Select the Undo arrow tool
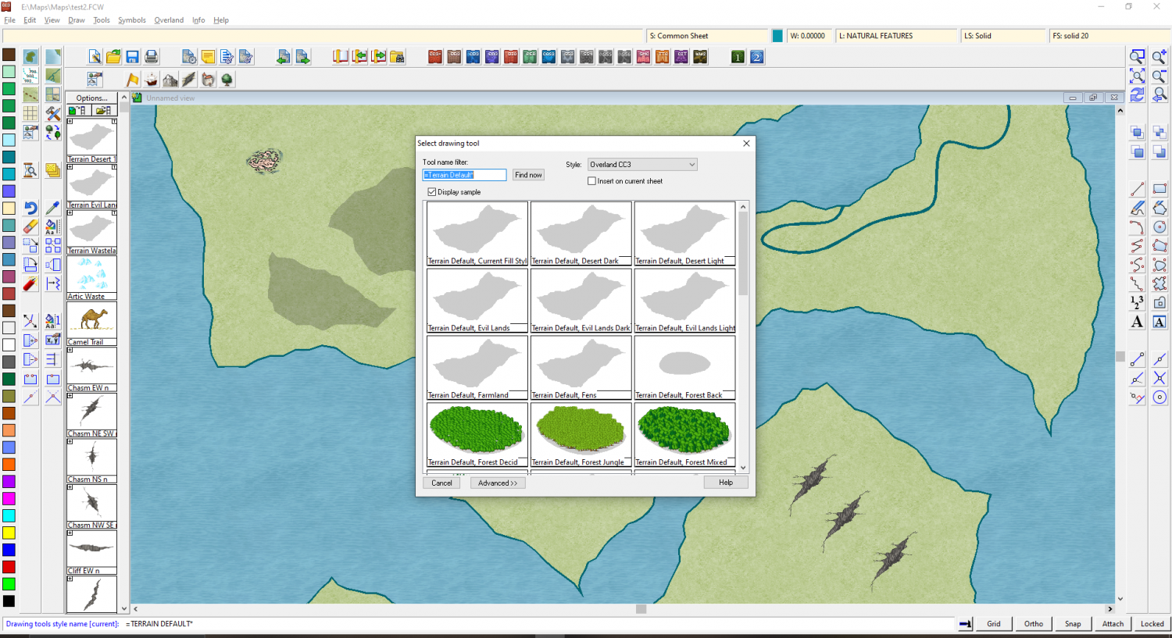This screenshot has height=638, width=1172. 30,208
